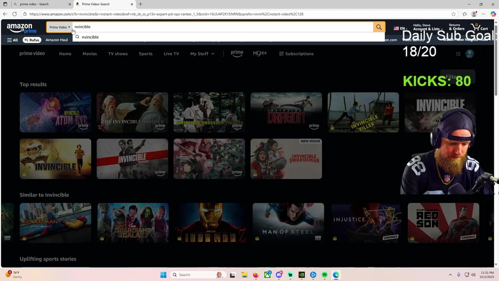Screen dimensions: 499x281
Task: Open the Amazon Prime logo home link
Action: [22, 28]
